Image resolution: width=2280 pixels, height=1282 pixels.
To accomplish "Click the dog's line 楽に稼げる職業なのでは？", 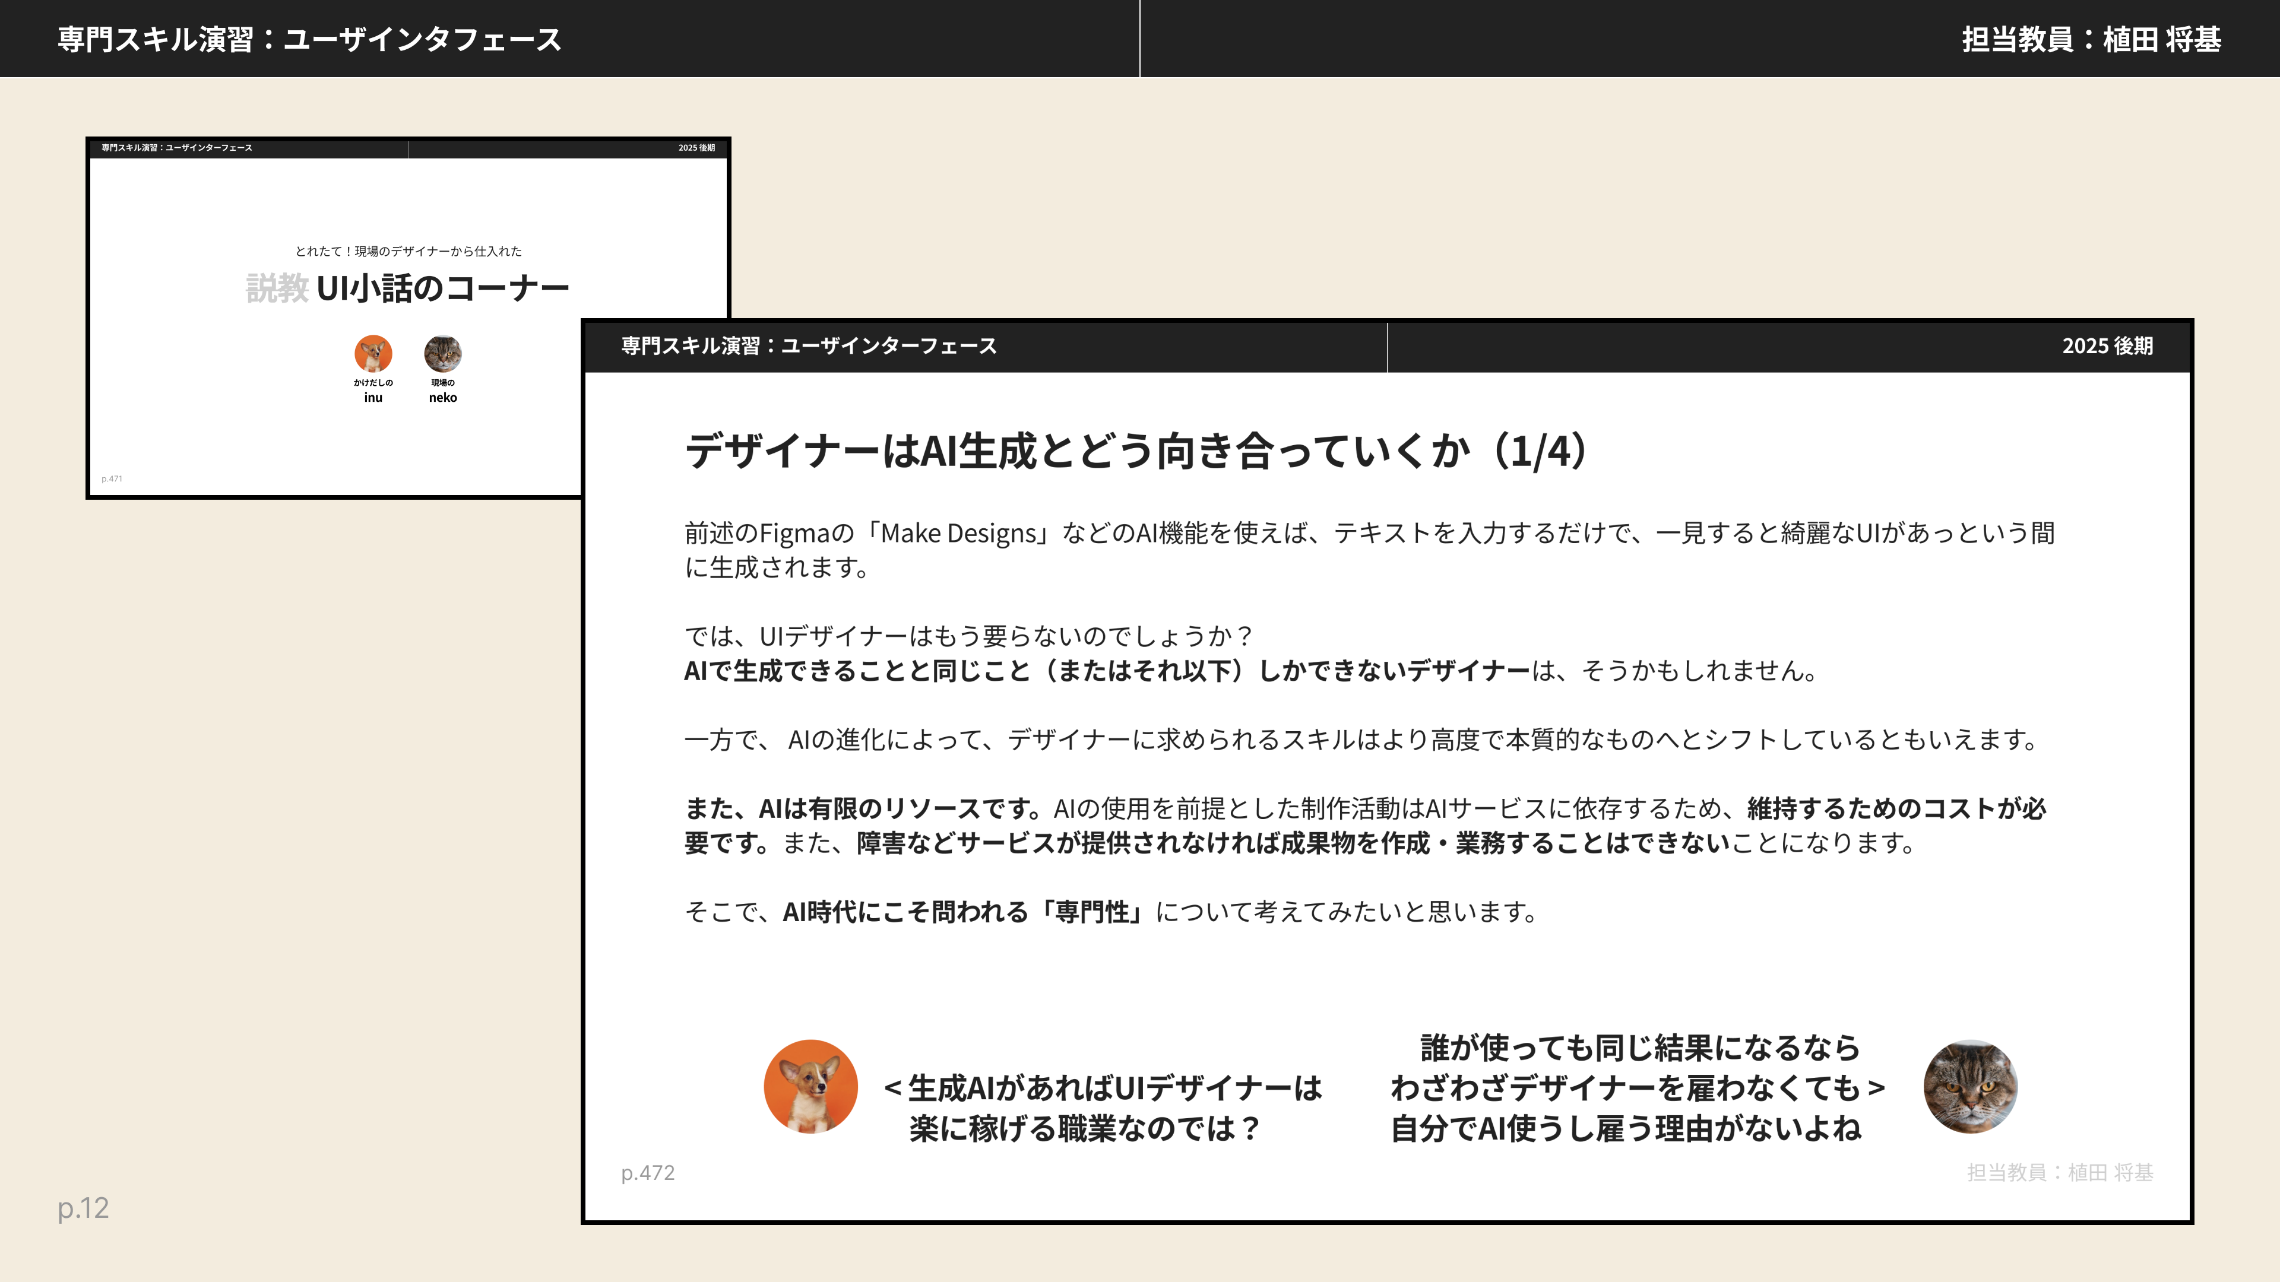I will tap(1085, 1129).
